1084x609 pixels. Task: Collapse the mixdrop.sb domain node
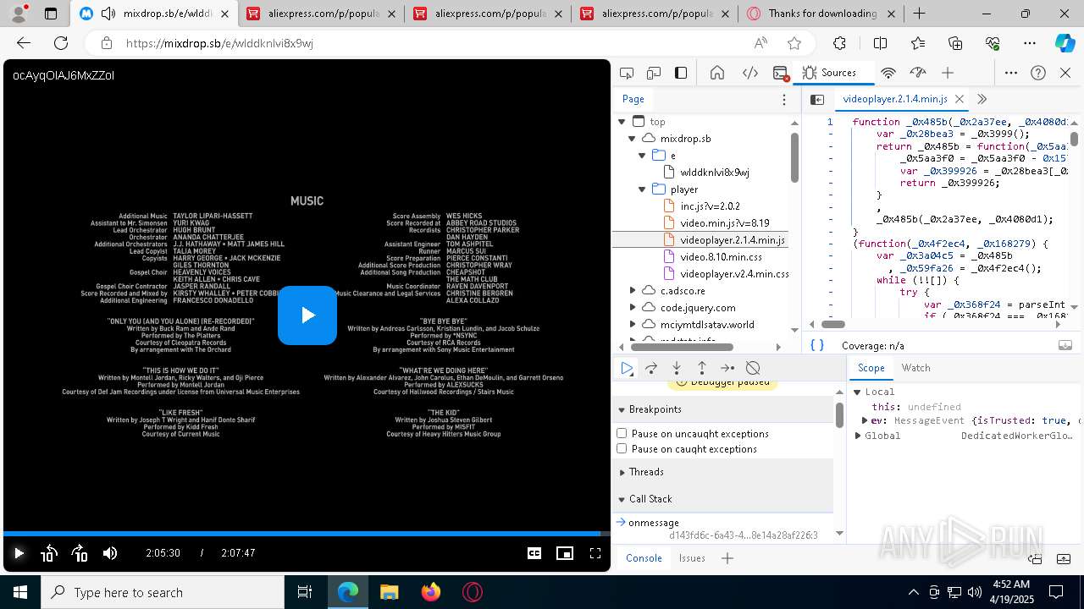(x=632, y=139)
